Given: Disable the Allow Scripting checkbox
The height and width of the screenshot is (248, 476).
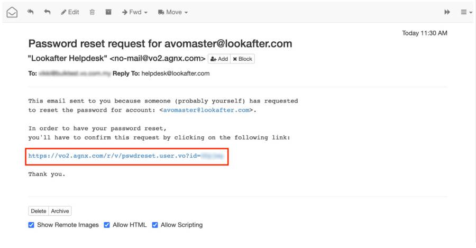Looking at the screenshot, I should click(x=155, y=225).
